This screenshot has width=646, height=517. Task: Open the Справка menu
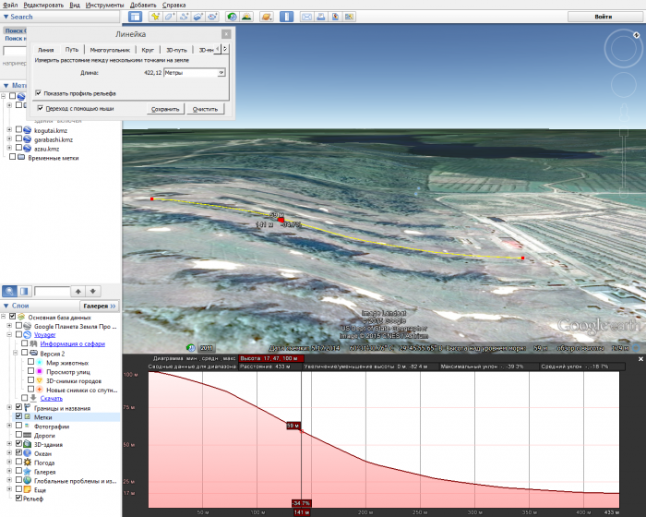pos(173,5)
